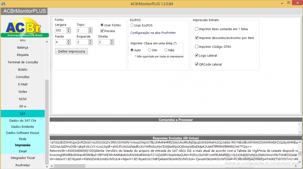Uncheck the Preview checkbox

[x=102, y=31]
